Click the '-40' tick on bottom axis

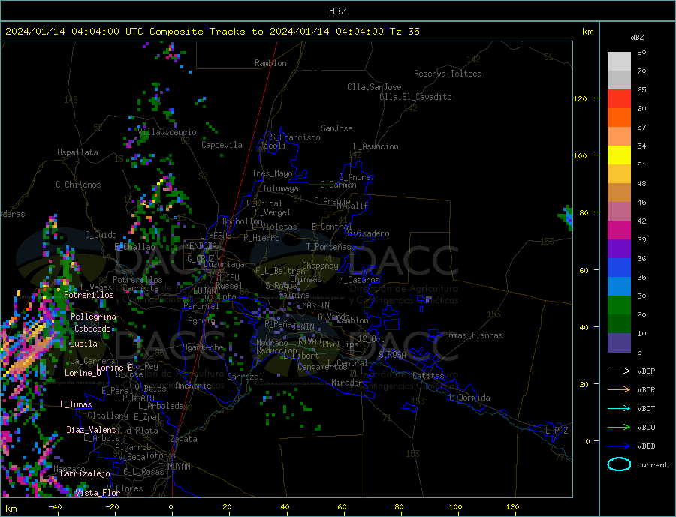click(55, 507)
